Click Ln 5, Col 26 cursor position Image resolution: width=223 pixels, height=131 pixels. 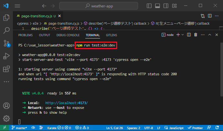(115, 128)
